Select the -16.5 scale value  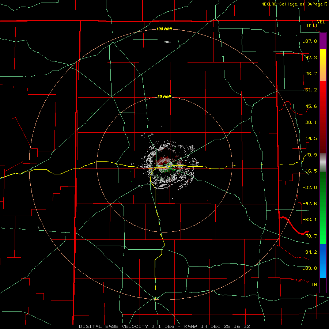[x=310, y=171]
